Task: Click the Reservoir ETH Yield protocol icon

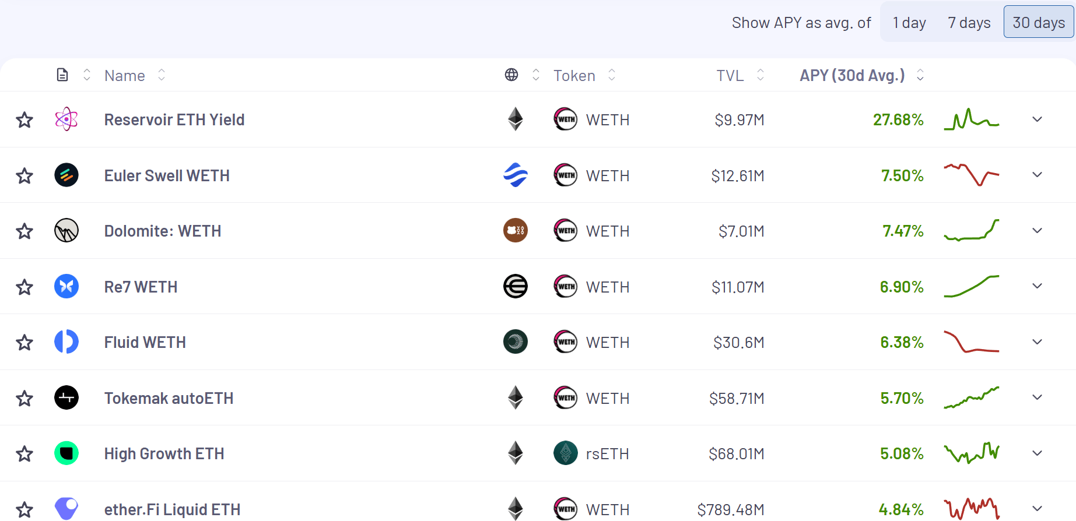Action: [66, 119]
